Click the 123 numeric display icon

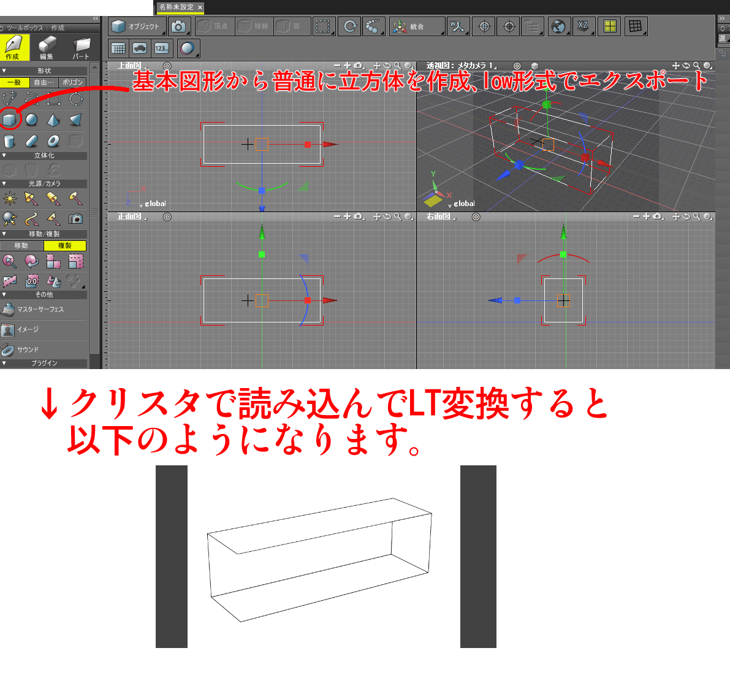(x=162, y=48)
